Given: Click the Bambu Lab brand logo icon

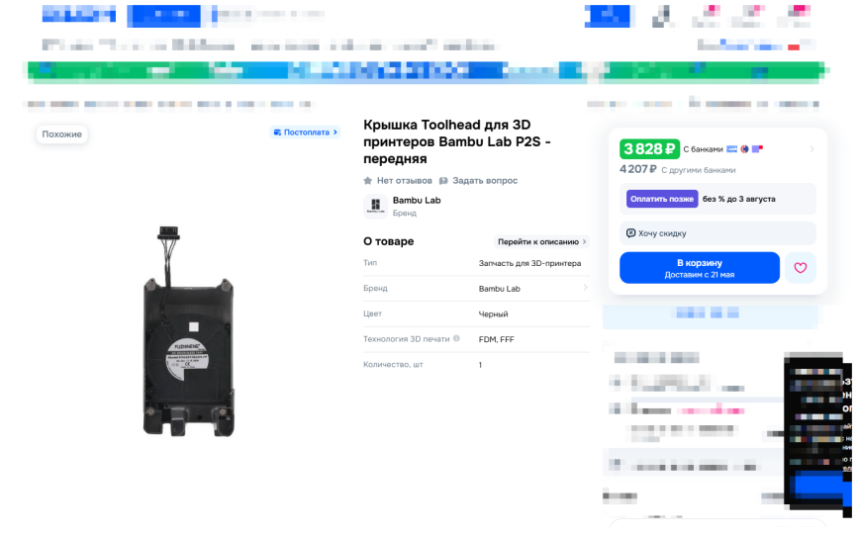Looking at the screenshot, I should tap(376, 207).
